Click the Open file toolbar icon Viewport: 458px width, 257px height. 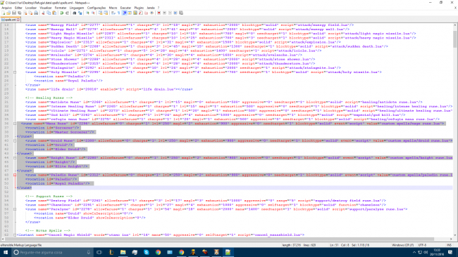(8, 13)
